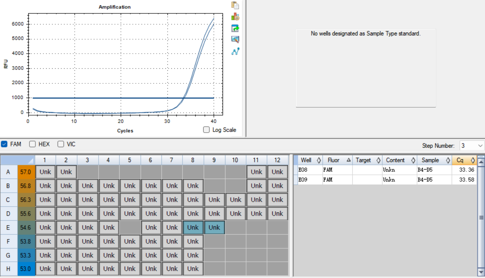Click the Cq value 33.58

pyautogui.click(x=466, y=180)
